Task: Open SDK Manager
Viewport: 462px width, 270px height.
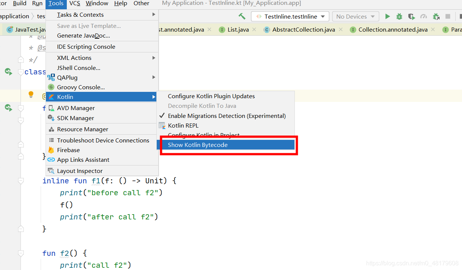Action: point(102,118)
